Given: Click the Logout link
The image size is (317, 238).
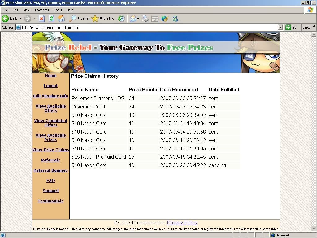Looking at the screenshot, I should (x=50, y=86).
